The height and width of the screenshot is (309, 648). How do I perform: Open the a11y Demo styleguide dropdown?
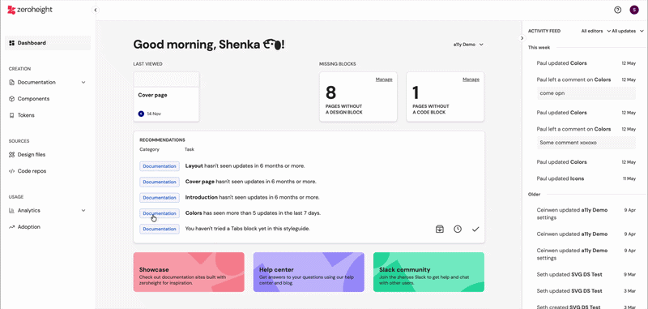[468, 45]
